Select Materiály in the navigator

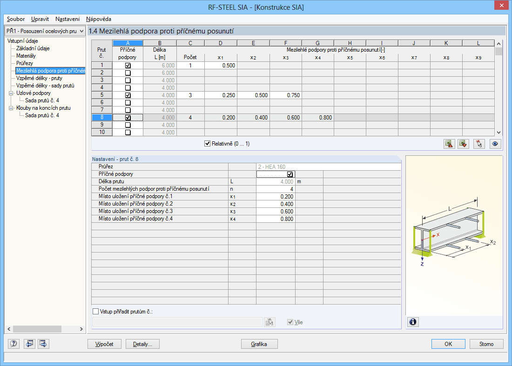click(26, 56)
